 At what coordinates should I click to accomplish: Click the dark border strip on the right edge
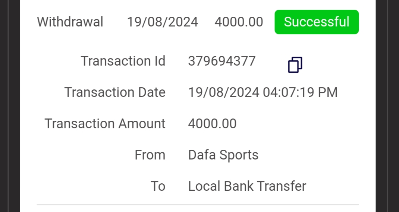point(388,106)
